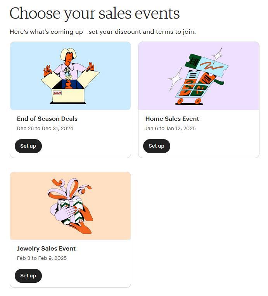Open the Jewelry Sales Event title
Viewport: 268px width, 296px height.
[46, 249]
